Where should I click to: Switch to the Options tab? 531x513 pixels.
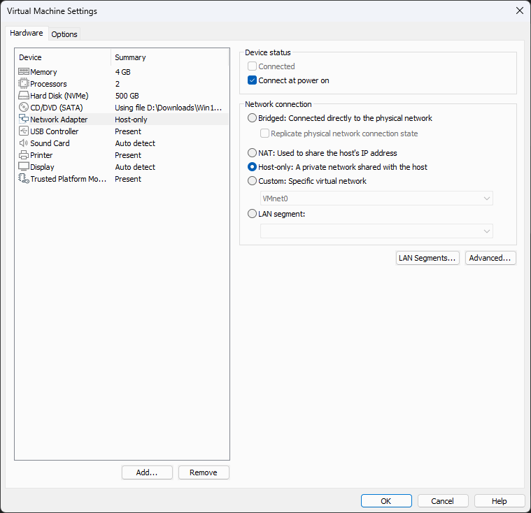64,34
